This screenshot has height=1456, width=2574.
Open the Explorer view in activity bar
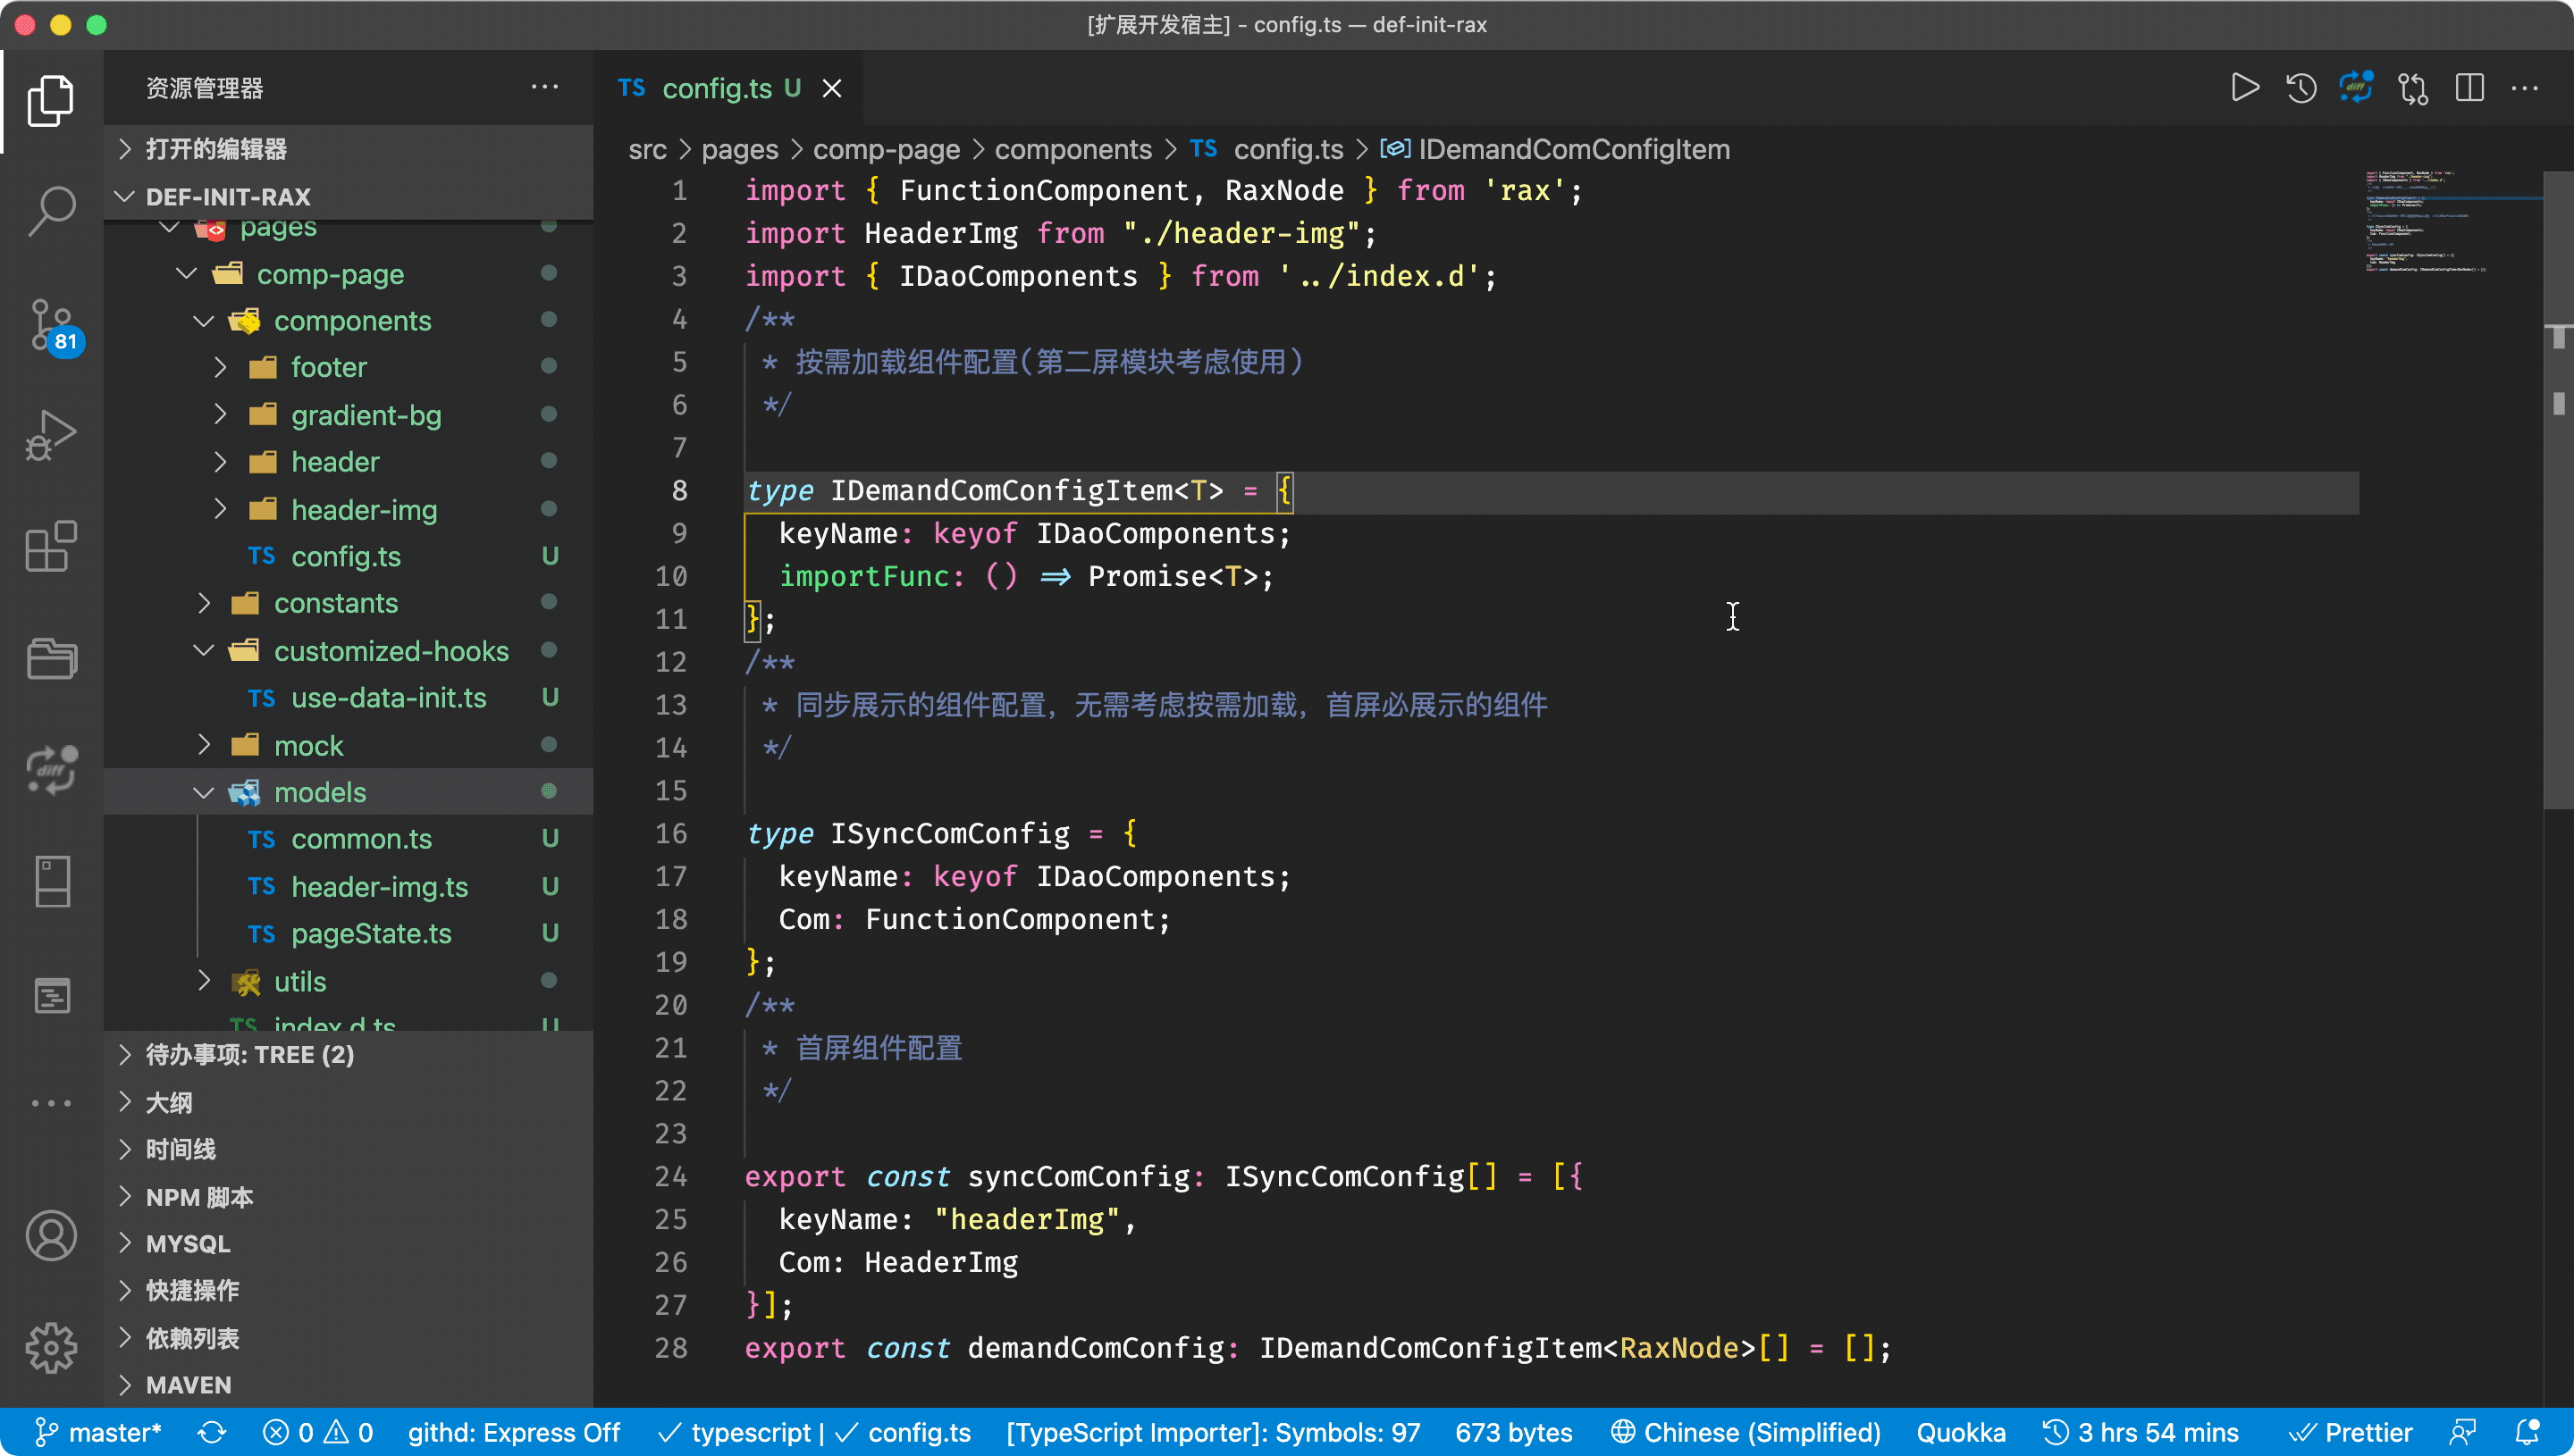tap(51, 100)
